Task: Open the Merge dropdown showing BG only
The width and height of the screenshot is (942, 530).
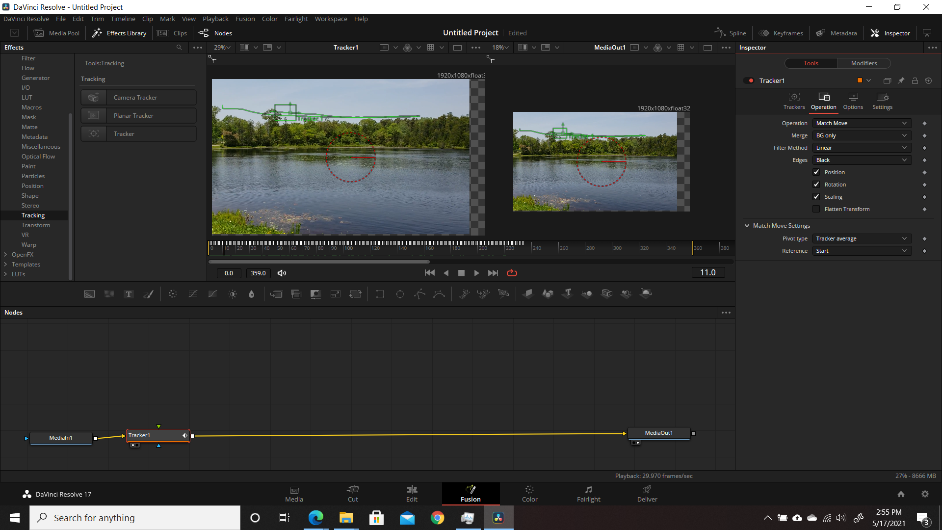Action: (x=862, y=135)
